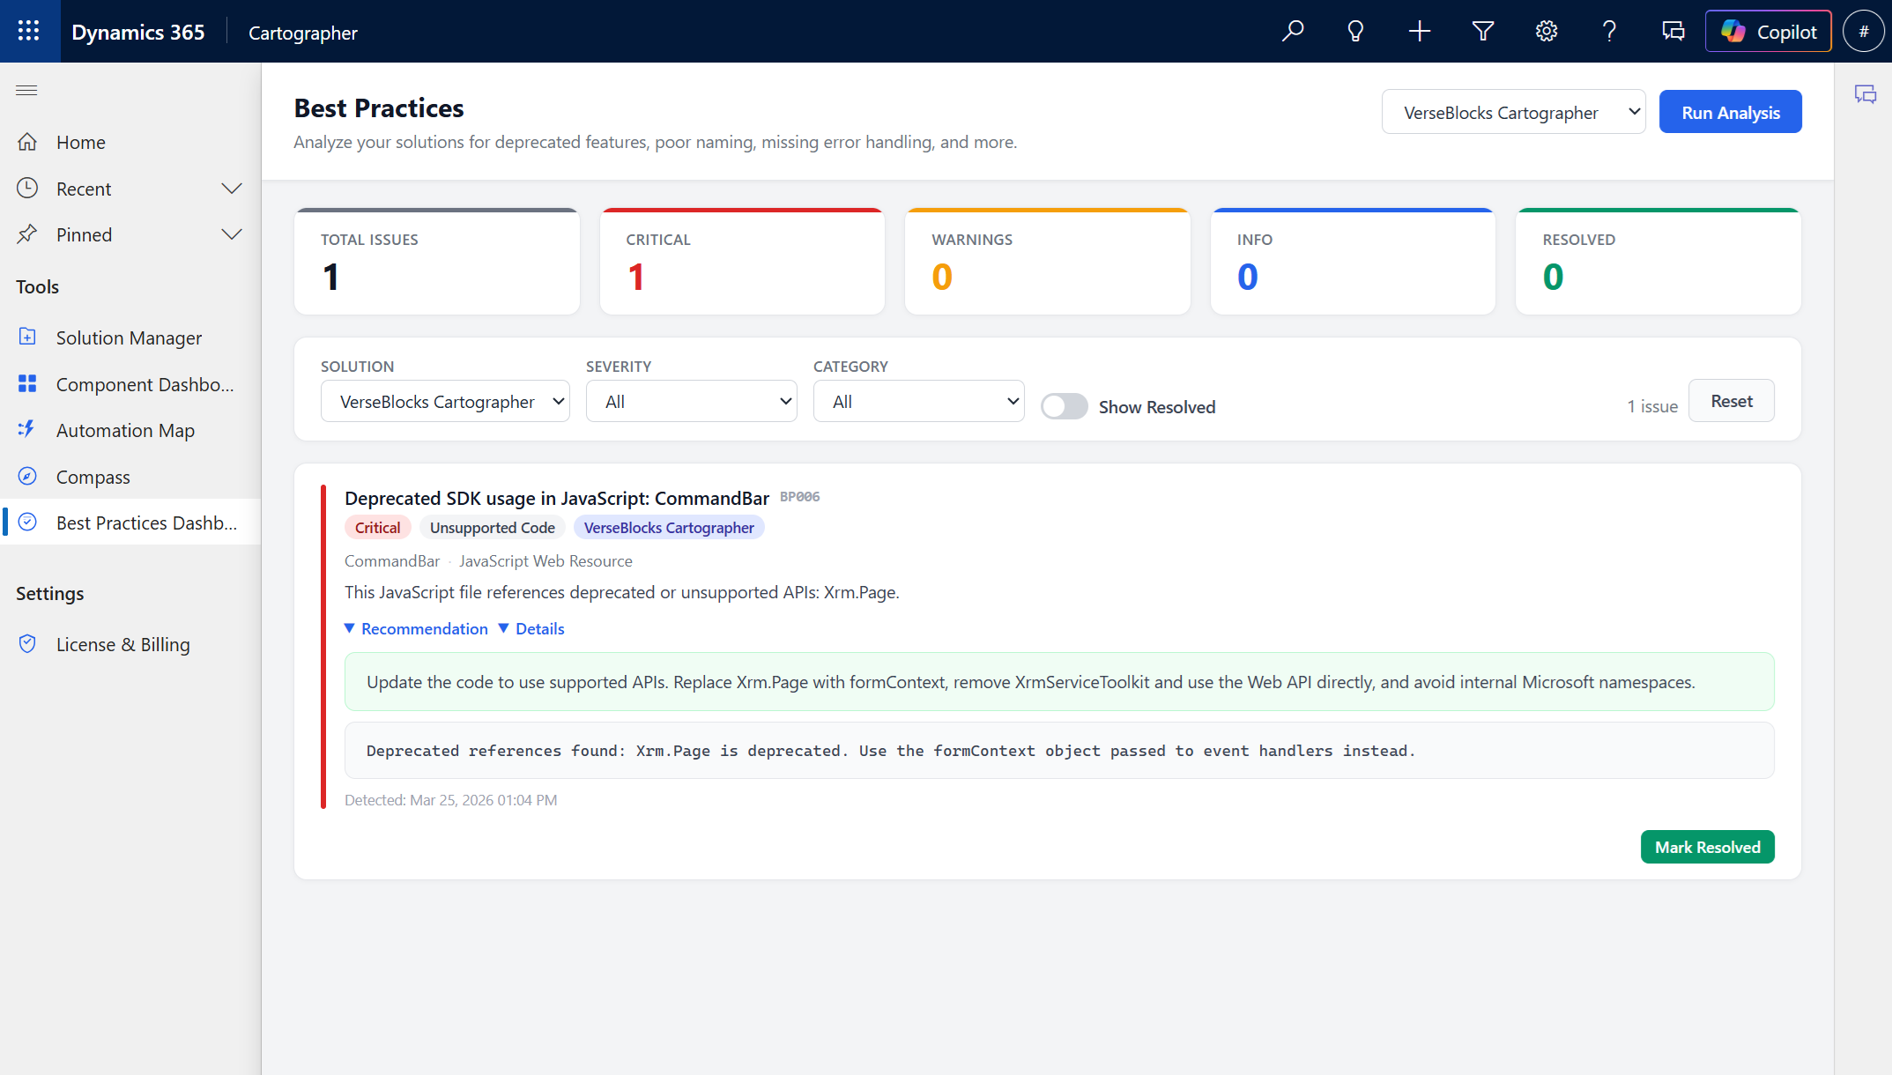Screen dimensions: 1892x1075
Task: Click the Critical severity badge
Action: point(377,527)
